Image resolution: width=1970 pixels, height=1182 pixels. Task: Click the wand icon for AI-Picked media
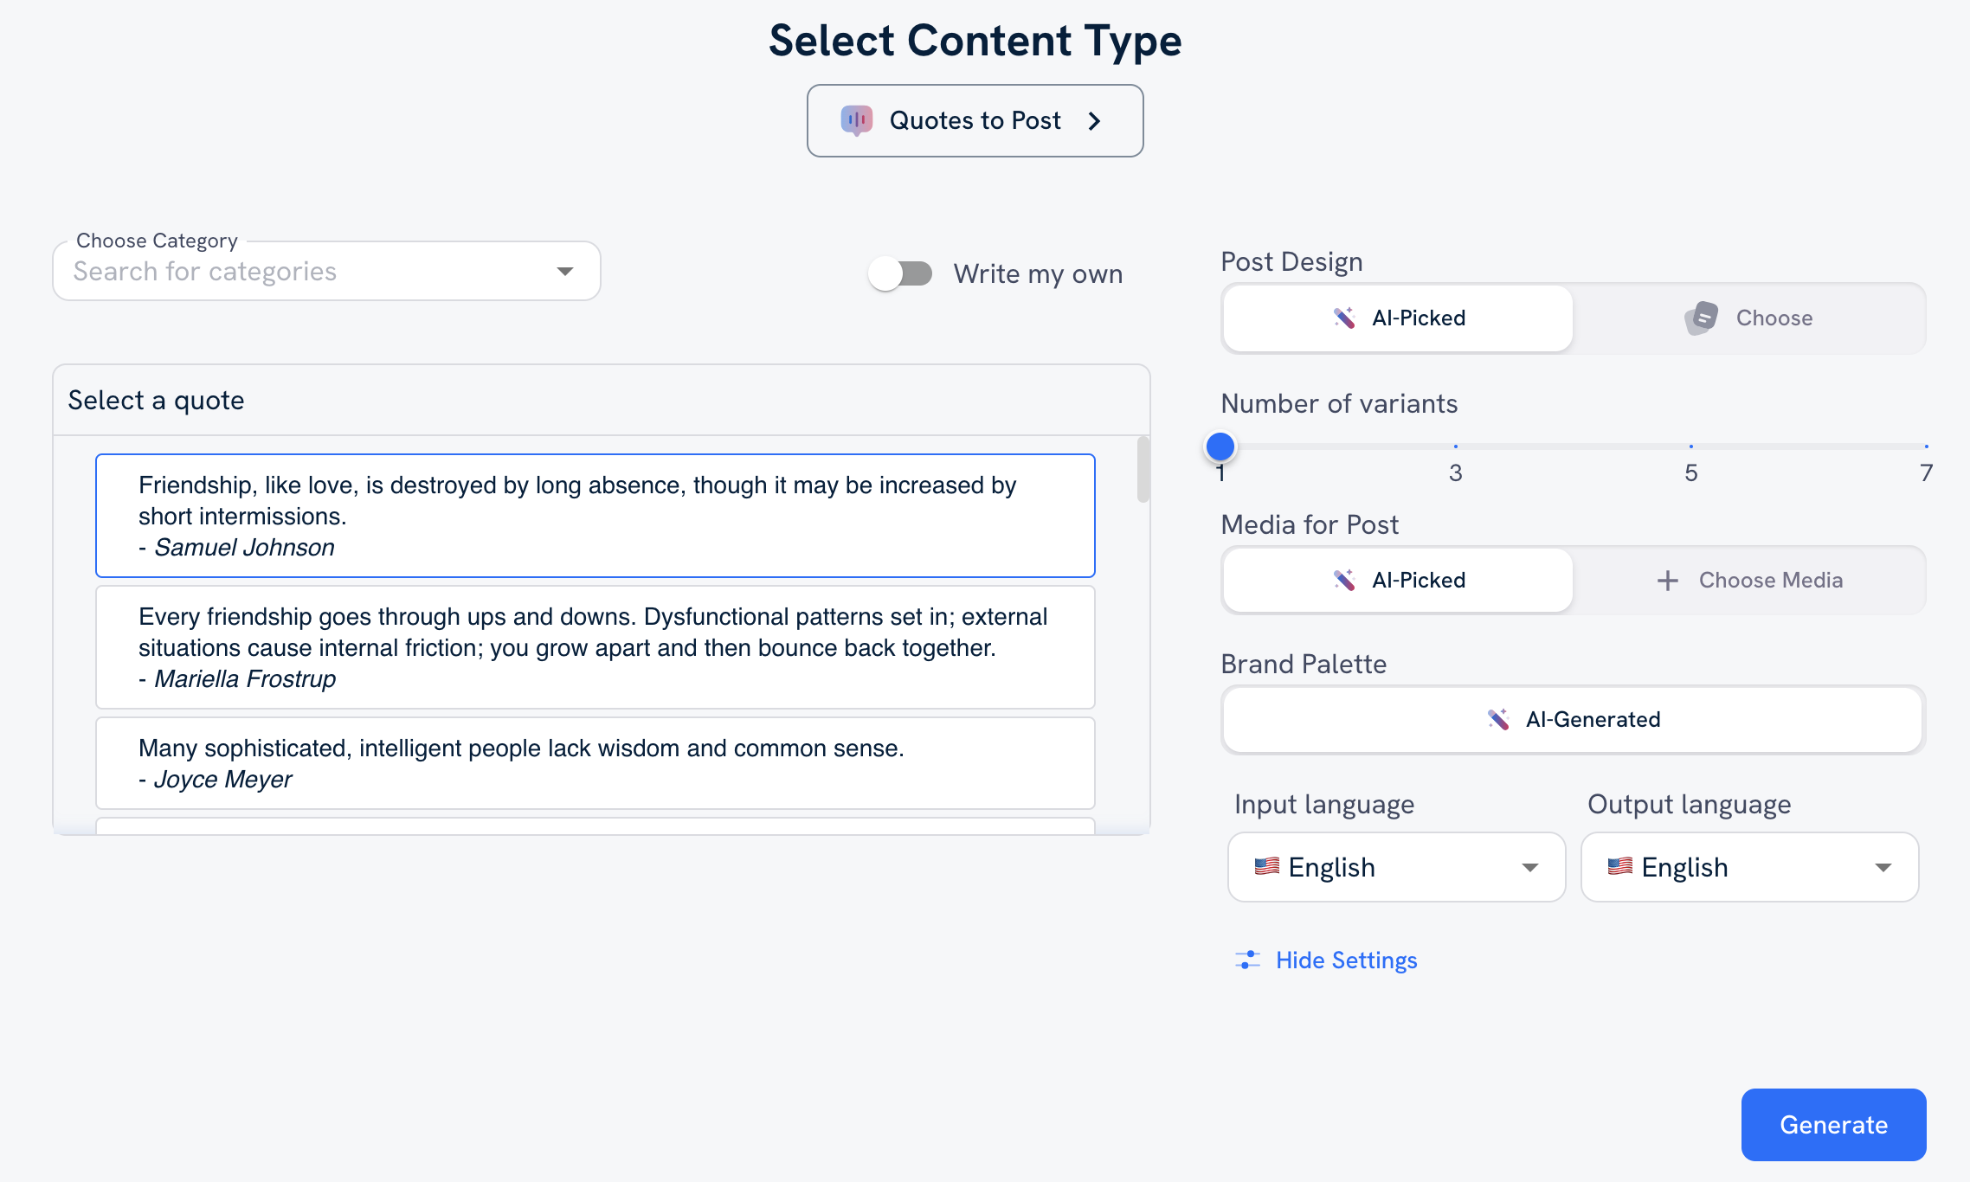(x=1343, y=580)
